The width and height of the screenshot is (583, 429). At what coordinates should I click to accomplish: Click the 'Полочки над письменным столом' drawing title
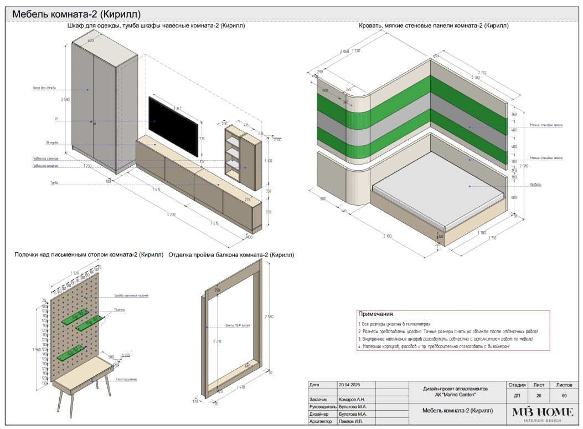tap(89, 255)
